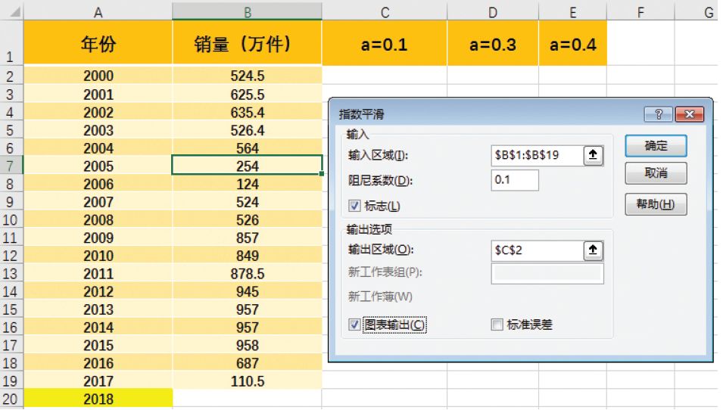Select column B header
The image size is (723, 410).
pos(247,12)
